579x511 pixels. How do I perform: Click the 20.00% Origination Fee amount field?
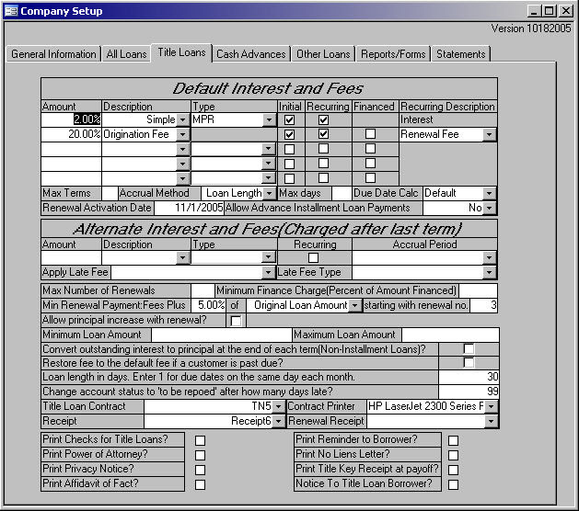click(71, 134)
